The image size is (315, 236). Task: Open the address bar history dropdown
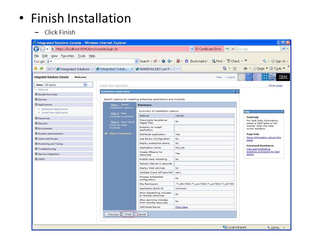[x=192, y=49]
